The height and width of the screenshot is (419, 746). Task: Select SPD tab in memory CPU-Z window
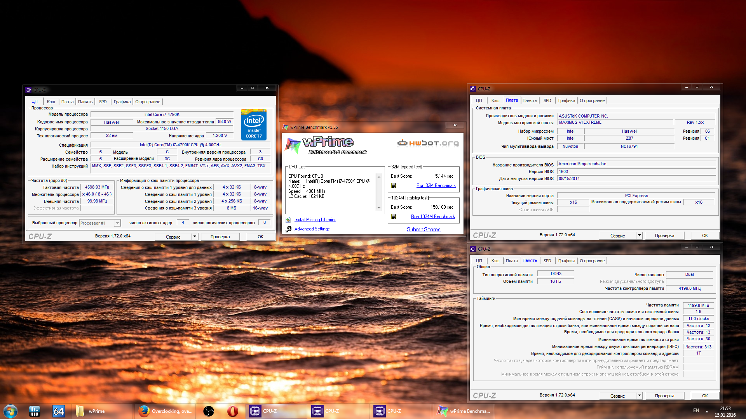click(x=547, y=261)
